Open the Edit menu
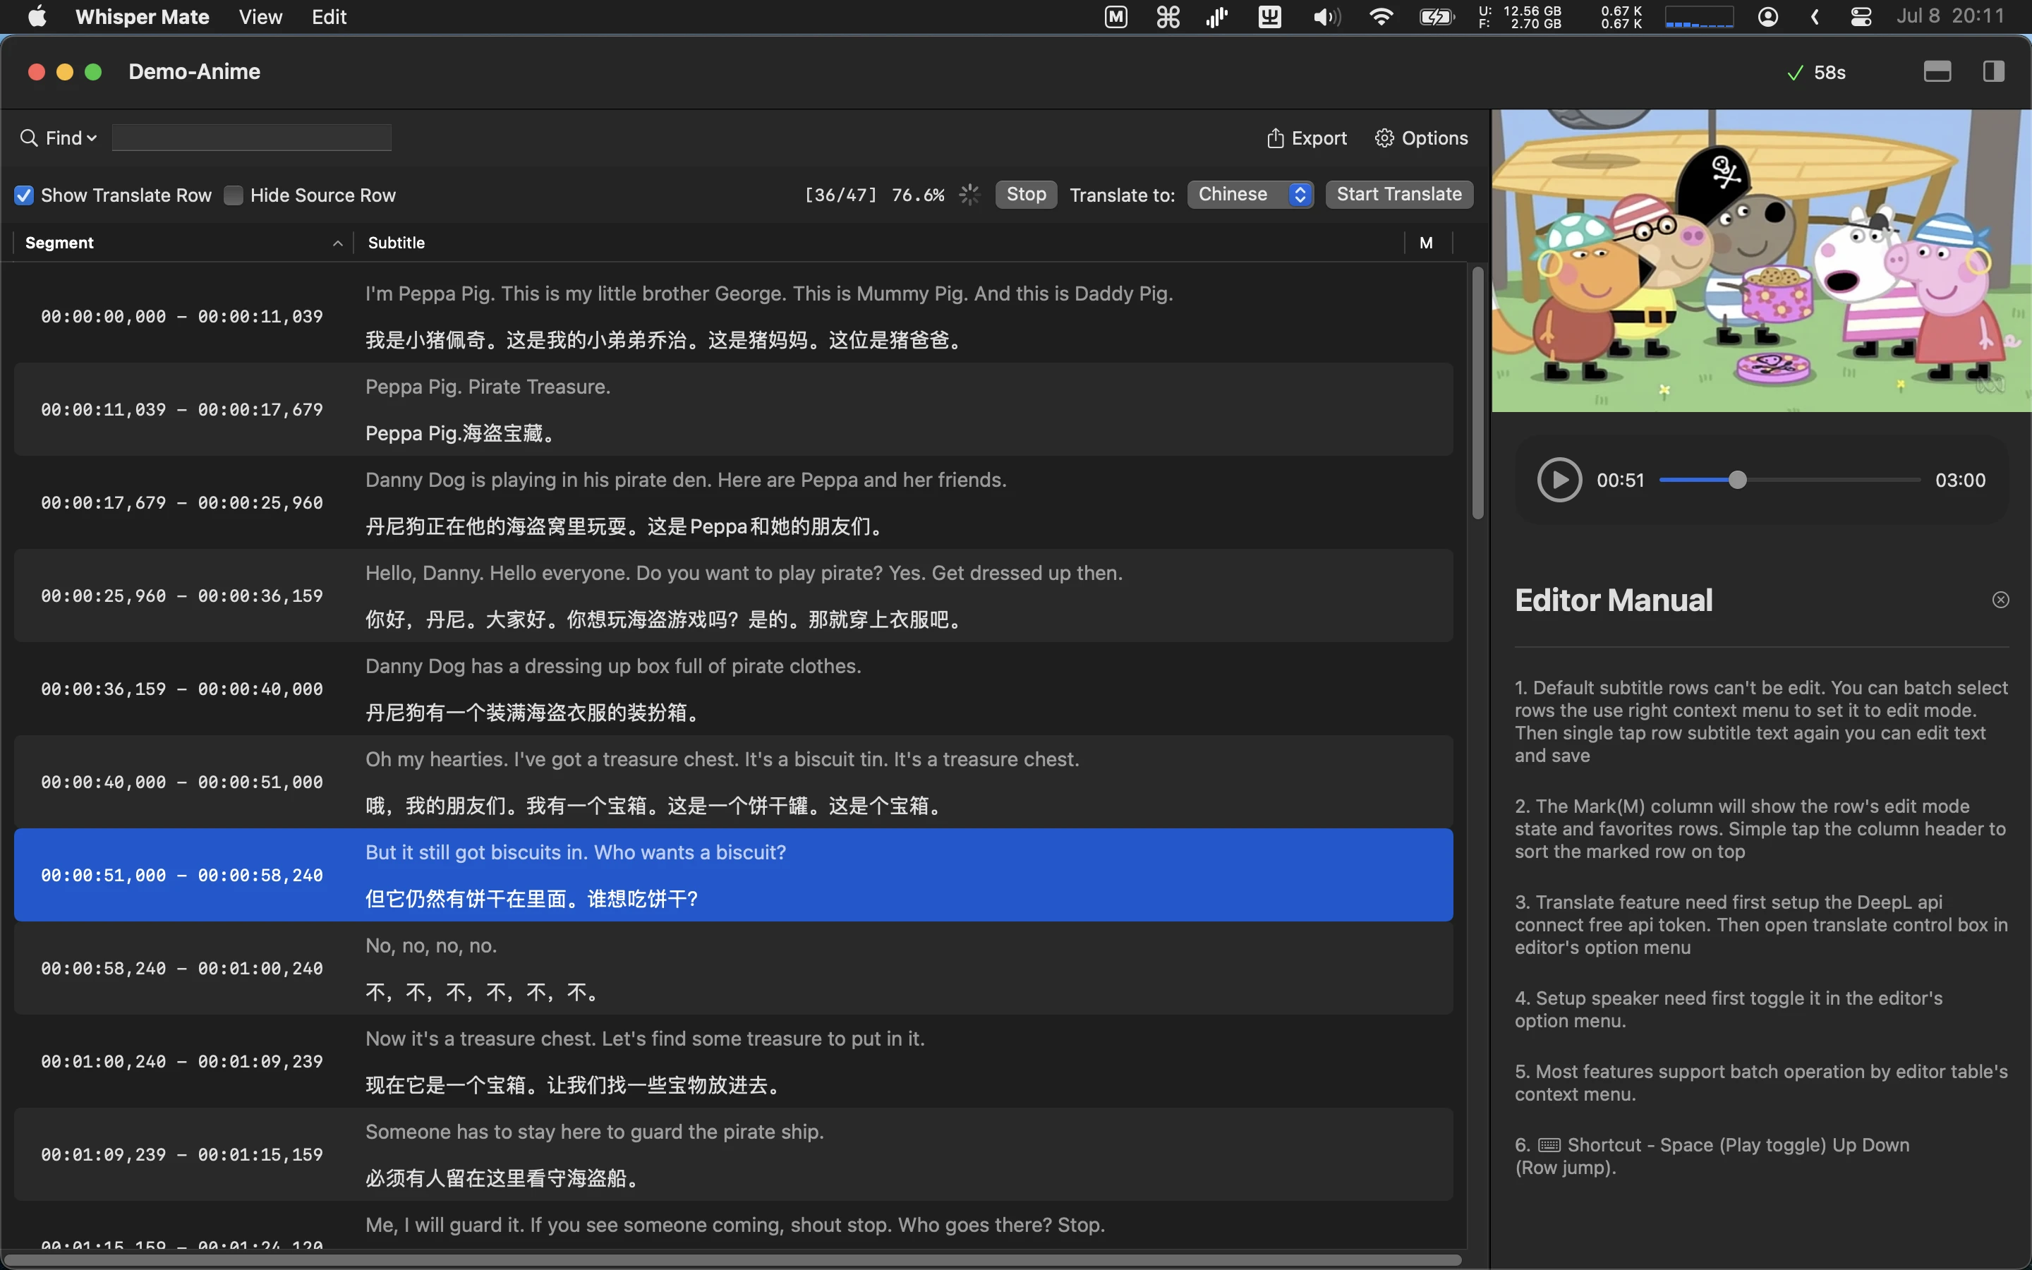 (327, 16)
